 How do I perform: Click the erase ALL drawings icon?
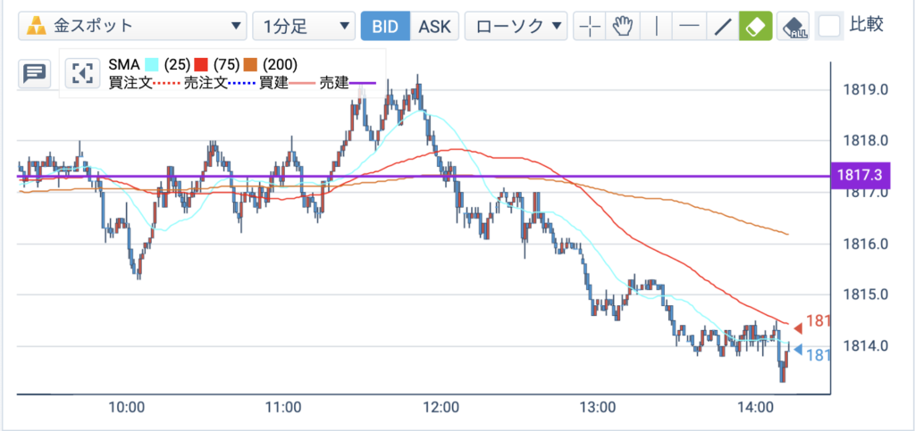pos(794,26)
